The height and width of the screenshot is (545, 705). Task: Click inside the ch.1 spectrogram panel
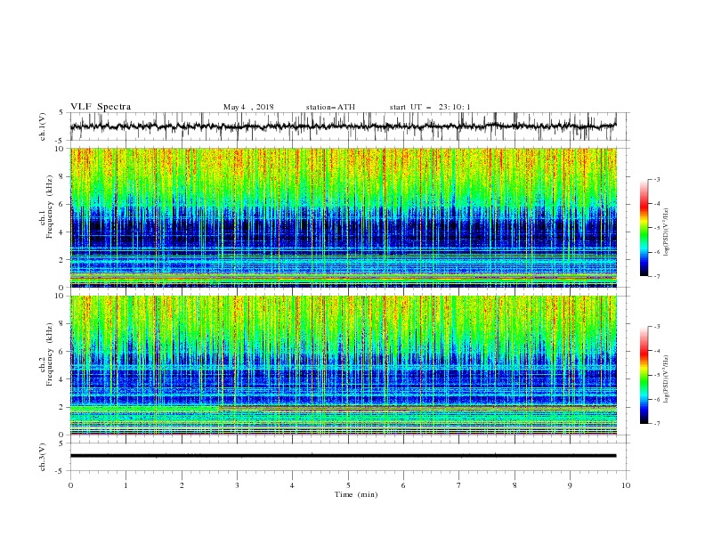344,217
